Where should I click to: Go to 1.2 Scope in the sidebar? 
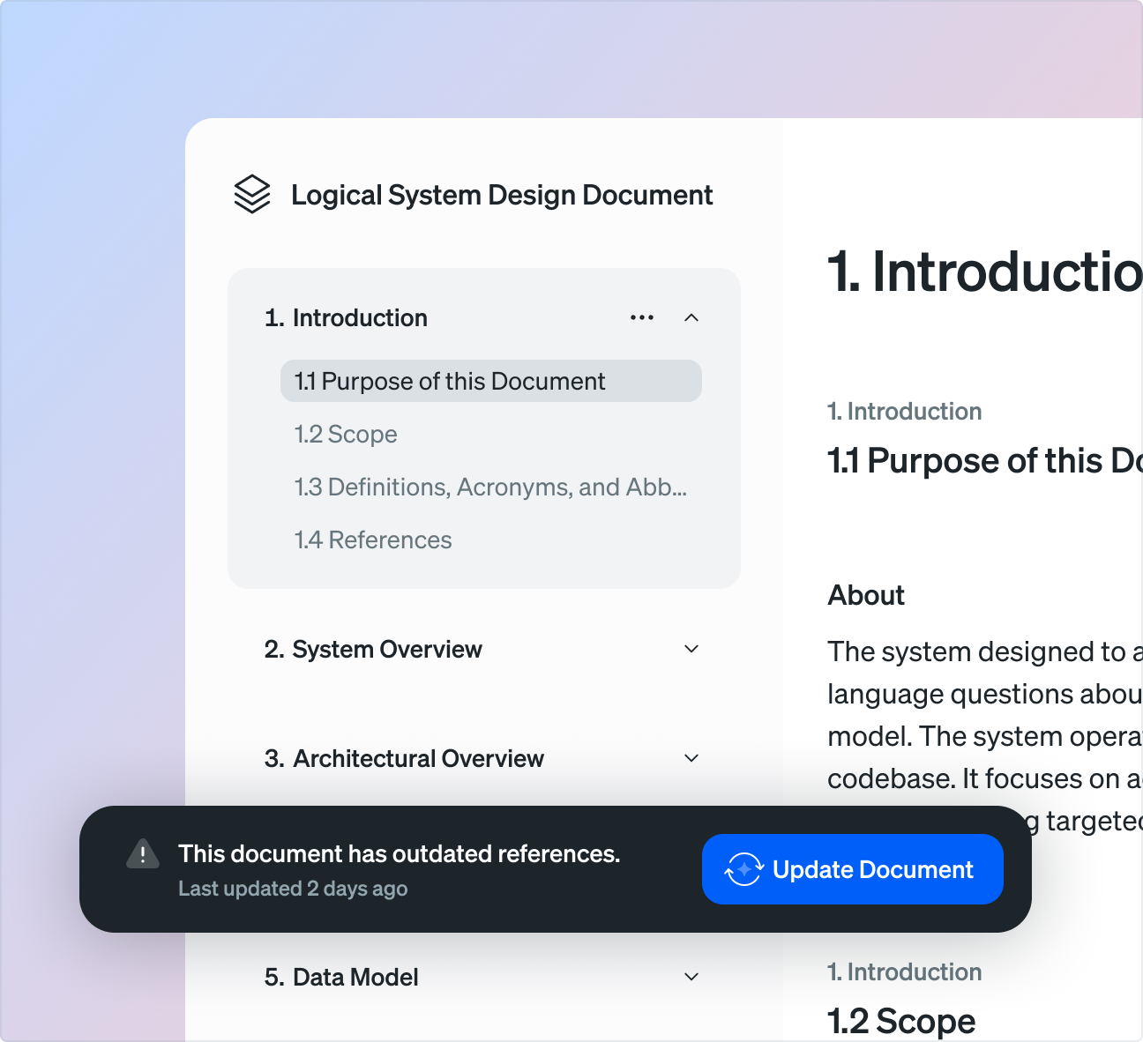coord(346,434)
